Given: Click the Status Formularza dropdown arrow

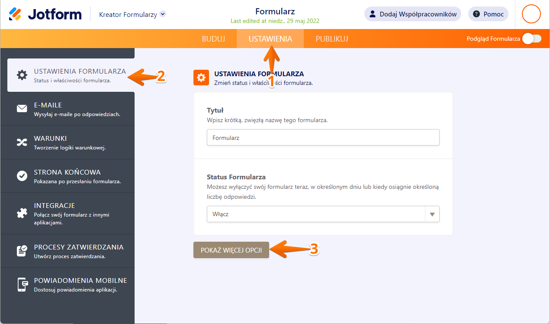Looking at the screenshot, I should (431, 214).
